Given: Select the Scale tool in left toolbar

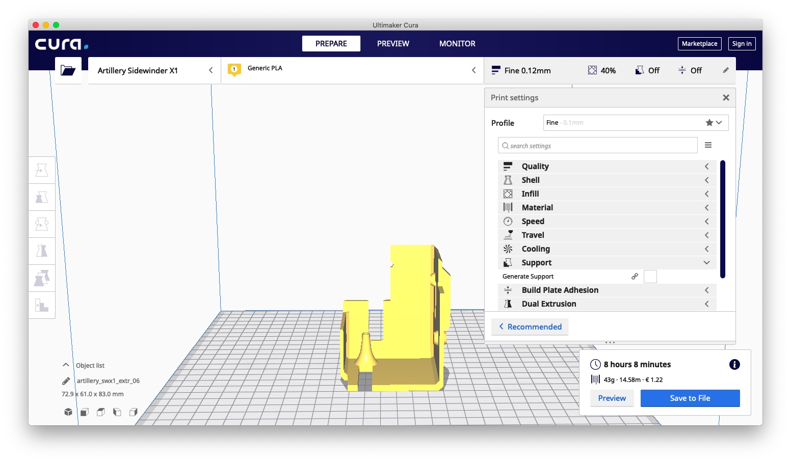Looking at the screenshot, I should tap(42, 197).
